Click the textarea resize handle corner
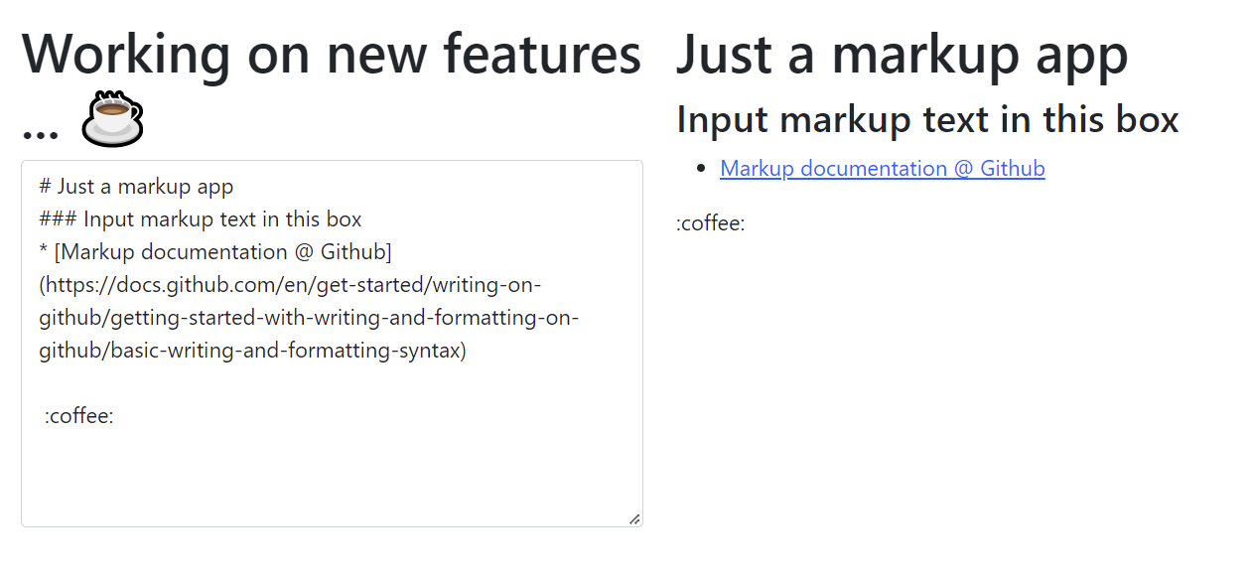1252x579 pixels. tap(634, 518)
